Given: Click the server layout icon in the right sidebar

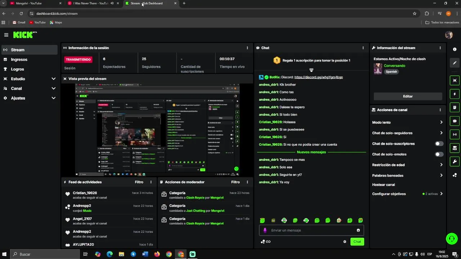Looking at the screenshot, I should 455,148.
